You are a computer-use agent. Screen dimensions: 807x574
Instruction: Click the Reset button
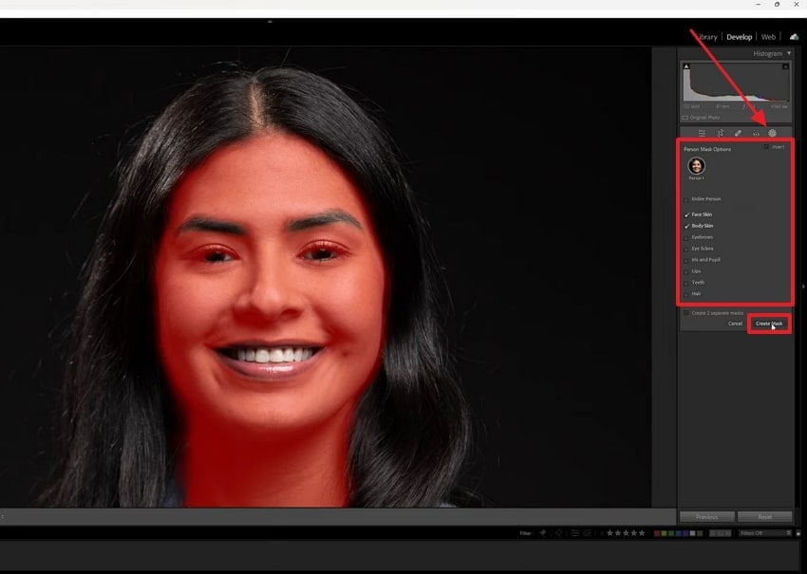764,517
